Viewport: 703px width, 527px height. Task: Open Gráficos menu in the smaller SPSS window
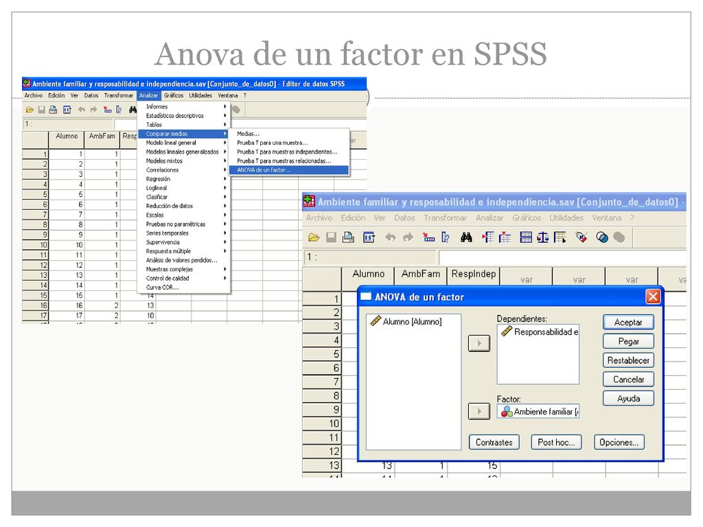(174, 95)
